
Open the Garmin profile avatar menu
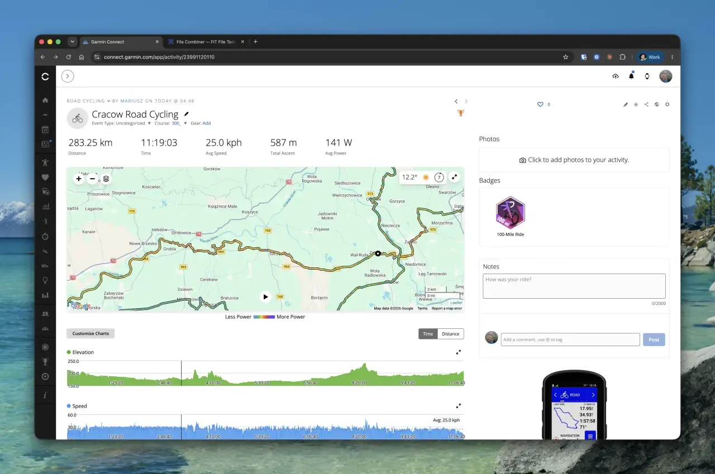click(x=665, y=76)
